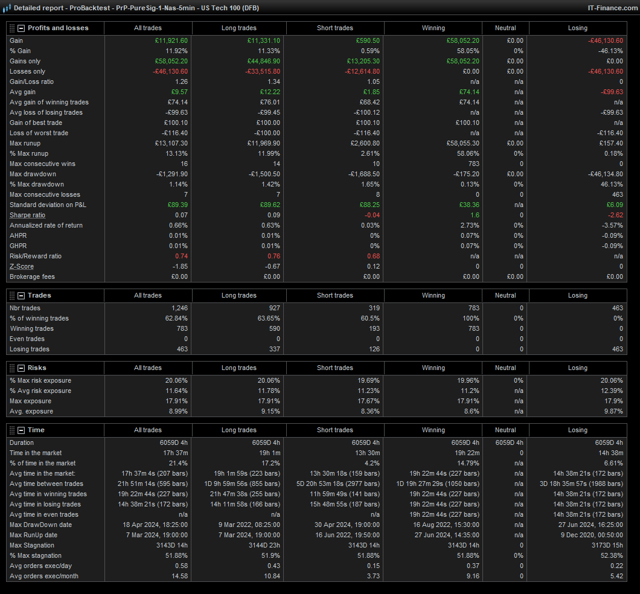Select Neutral header in Trades section
Image resolution: width=640 pixels, height=594 pixels.
click(x=505, y=296)
